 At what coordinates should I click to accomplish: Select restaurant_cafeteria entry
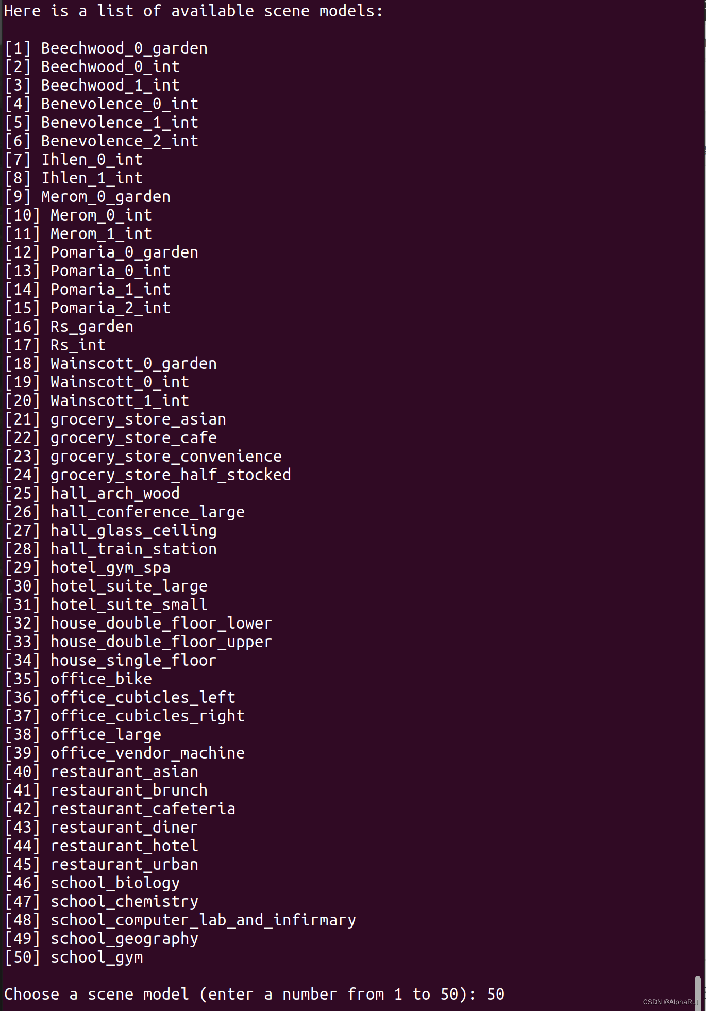click(x=120, y=809)
